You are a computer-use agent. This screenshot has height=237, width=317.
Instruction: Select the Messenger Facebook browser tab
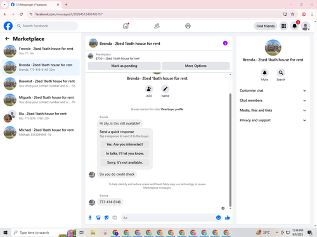[x=35, y=4]
